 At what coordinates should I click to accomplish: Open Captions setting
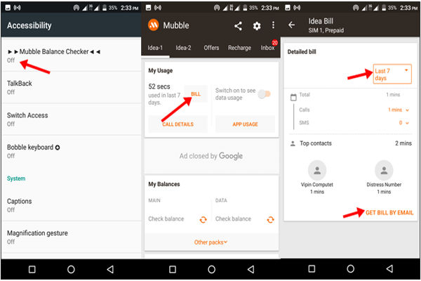(72, 205)
